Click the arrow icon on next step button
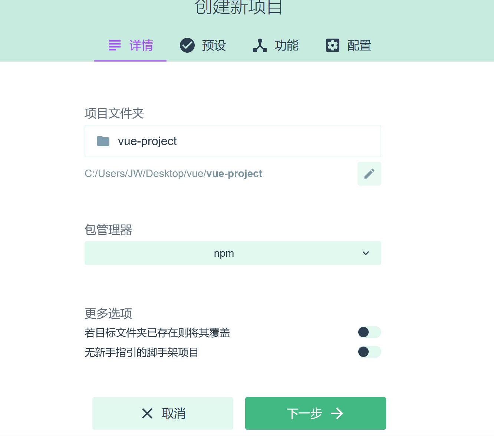Image resolution: width=494 pixels, height=436 pixels. tap(337, 413)
